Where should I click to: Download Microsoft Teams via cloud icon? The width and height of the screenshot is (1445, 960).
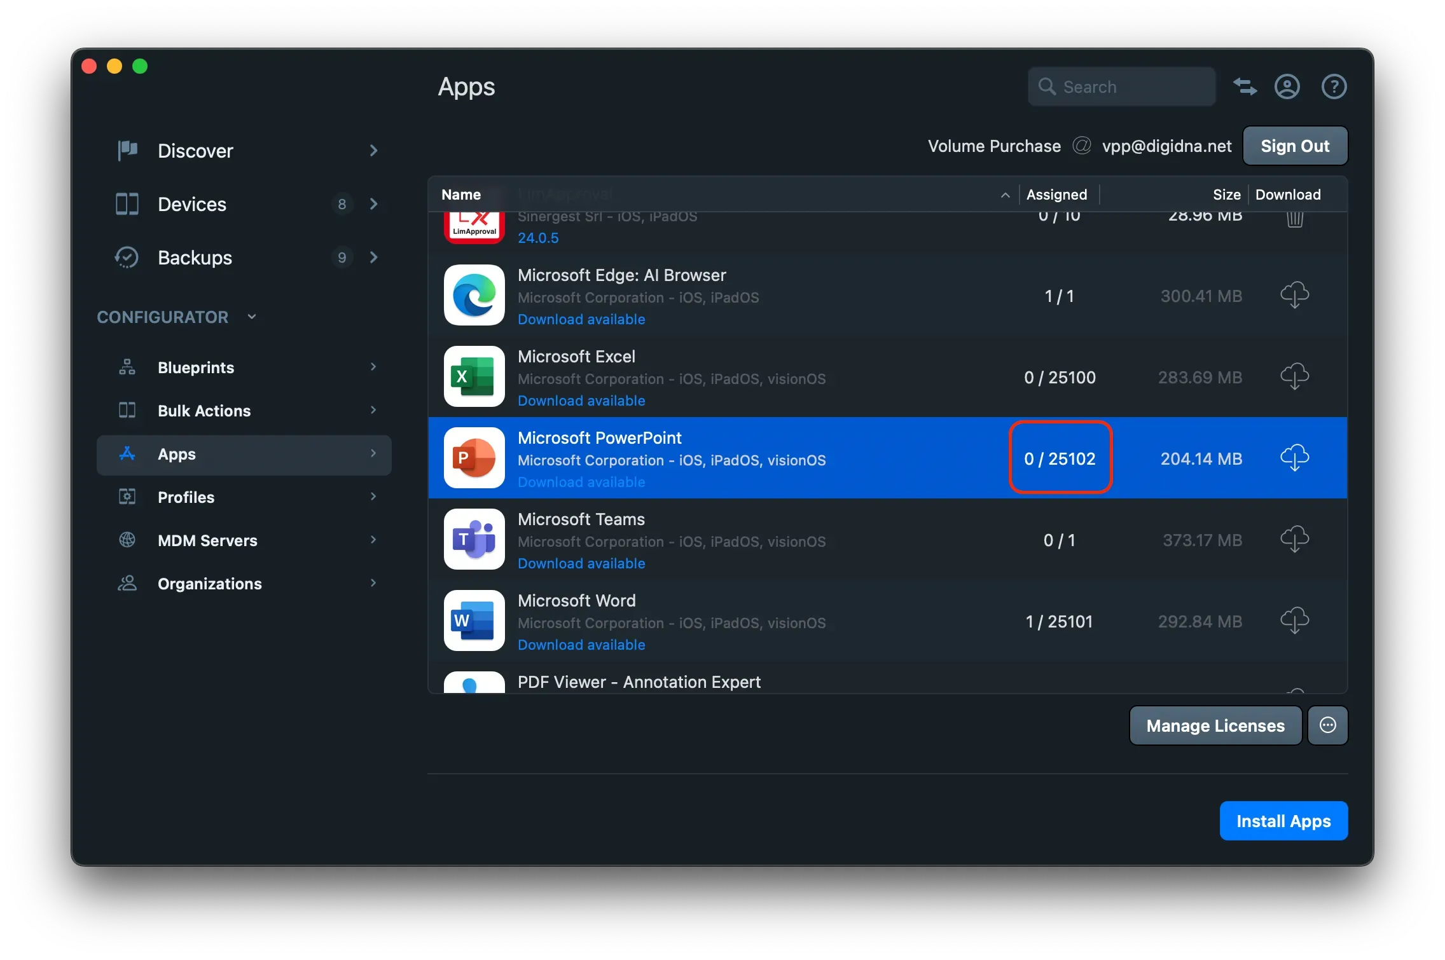[1296, 539]
